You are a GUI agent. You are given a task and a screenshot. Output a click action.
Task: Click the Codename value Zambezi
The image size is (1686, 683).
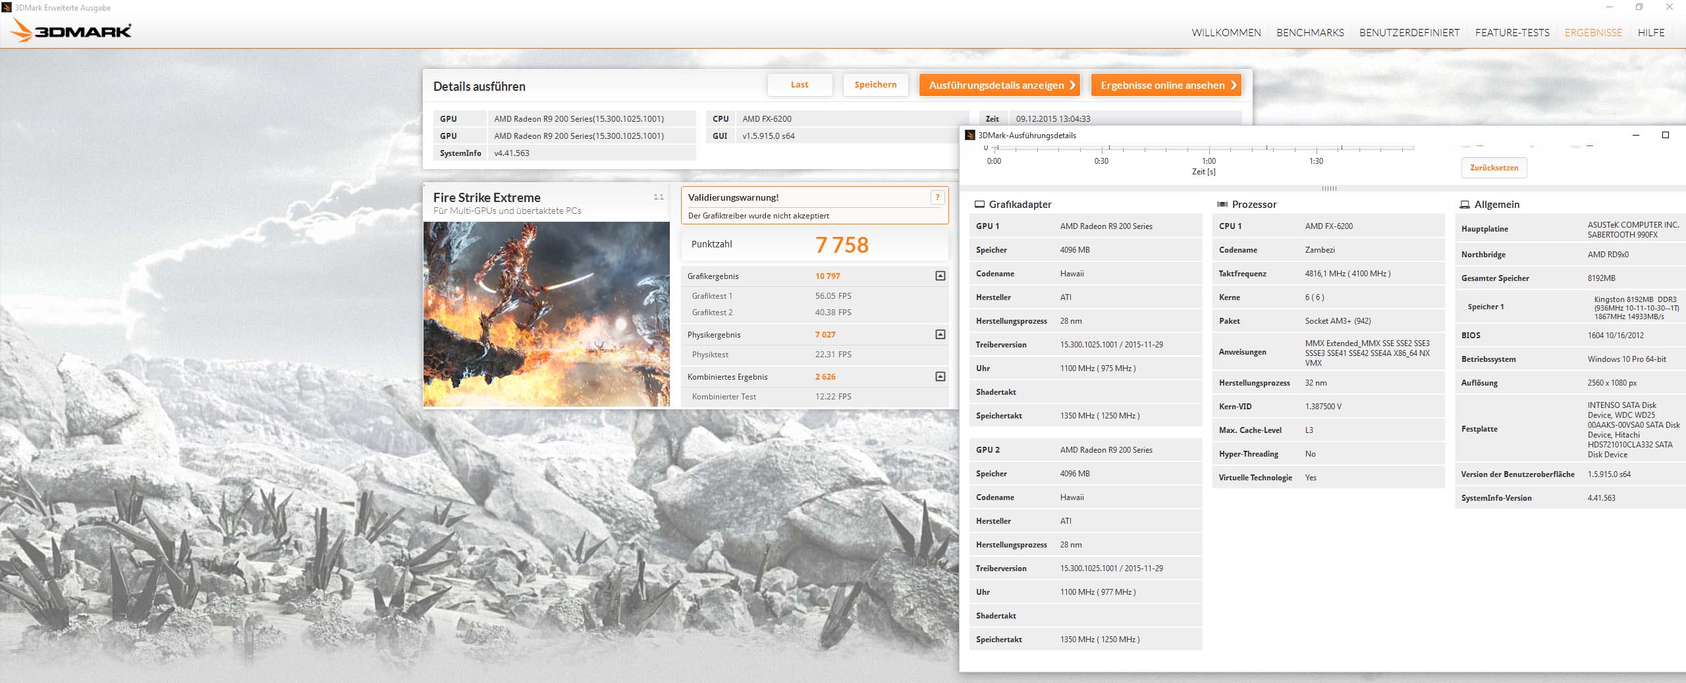(x=1320, y=250)
